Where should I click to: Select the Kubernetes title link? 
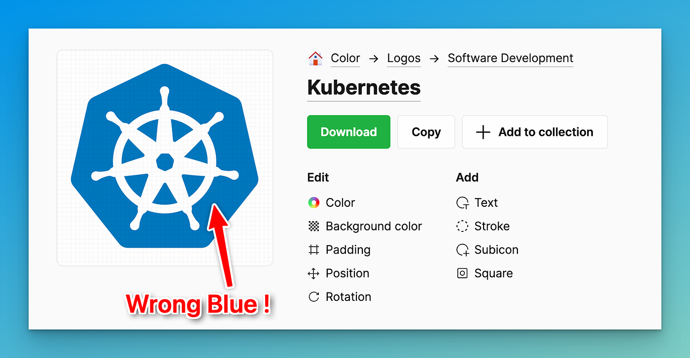(363, 89)
